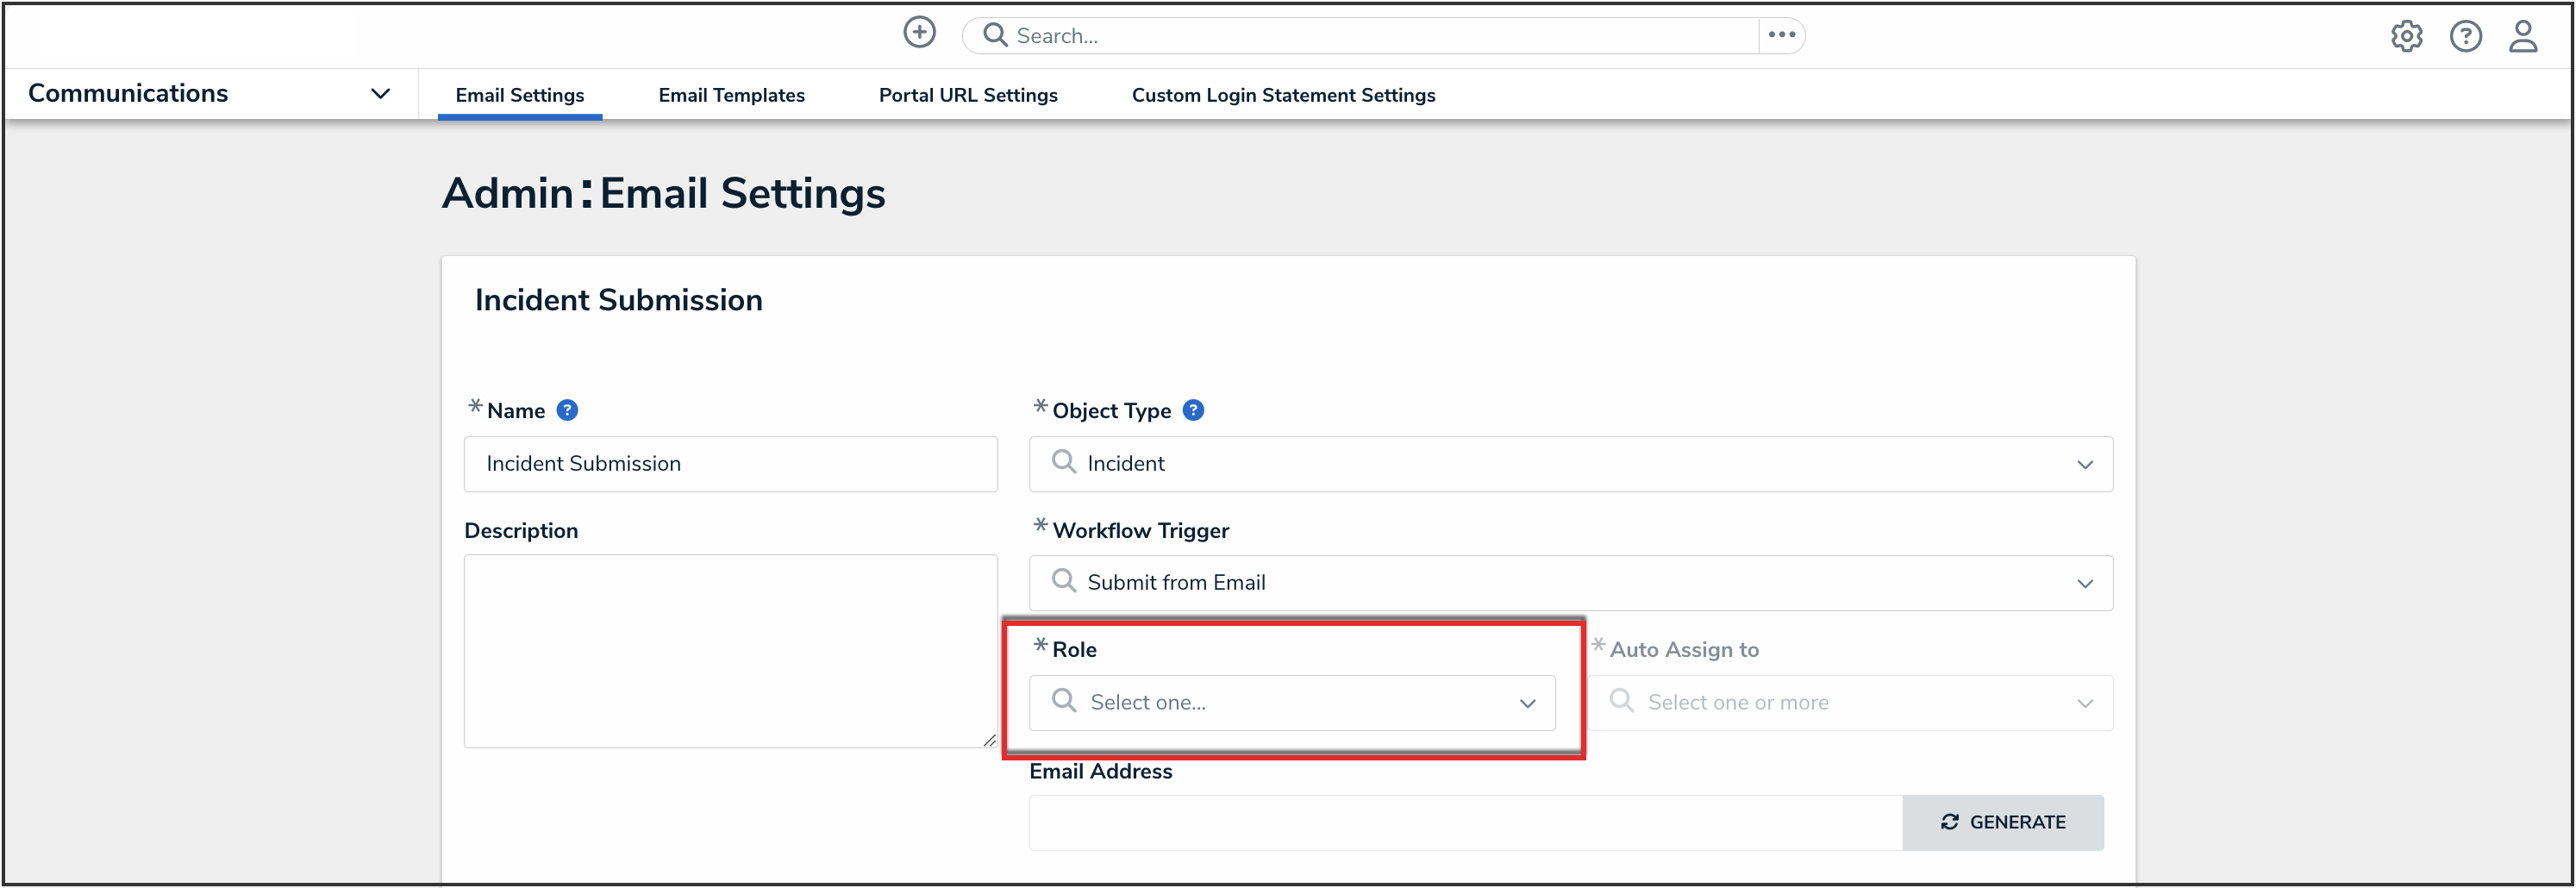Click into the Email Address field

click(x=1465, y=822)
